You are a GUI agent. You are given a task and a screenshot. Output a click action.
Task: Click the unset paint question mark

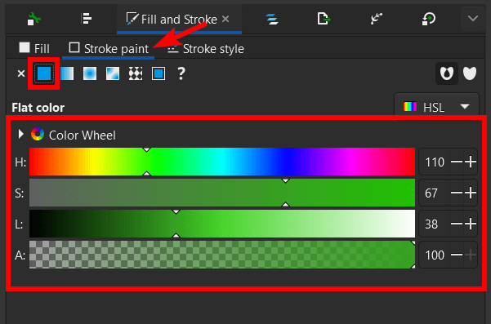click(181, 73)
